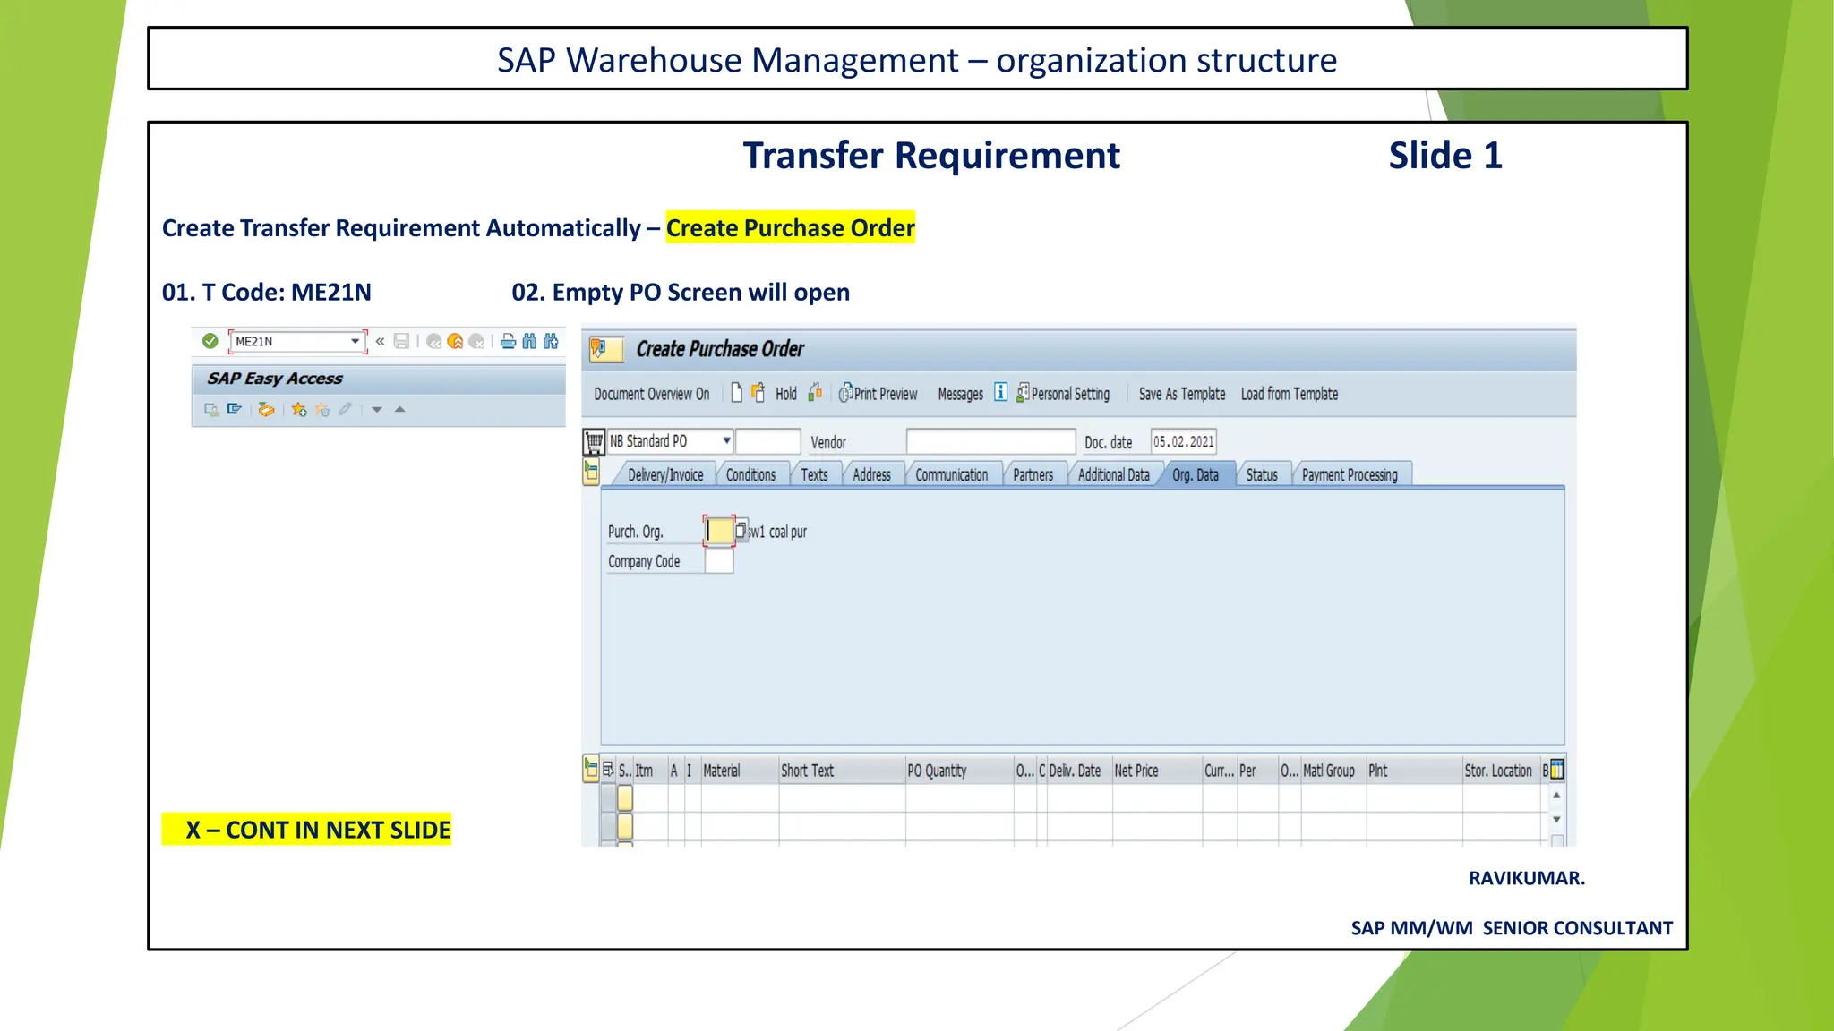1834x1031 pixels.
Task: Click the PO Quantity column header
Action: pyautogui.click(x=959, y=771)
